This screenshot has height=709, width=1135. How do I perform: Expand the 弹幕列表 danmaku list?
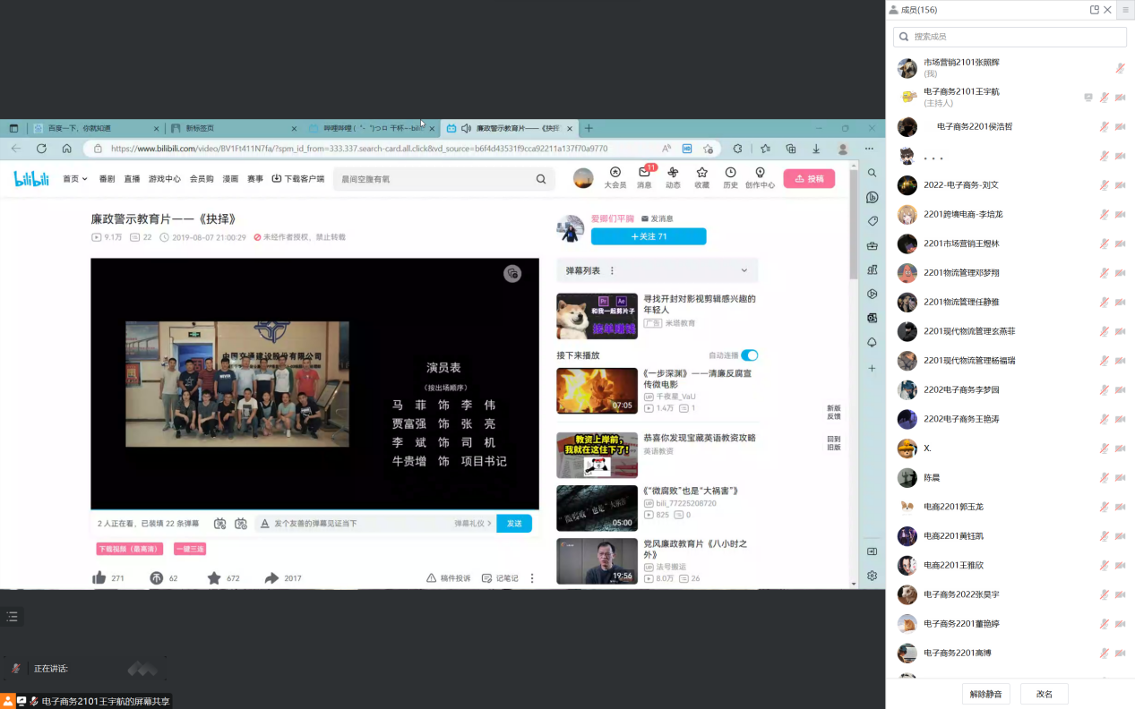(744, 270)
